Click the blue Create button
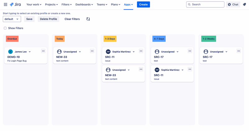This screenshot has width=249, height=131. pyautogui.click(x=143, y=4)
